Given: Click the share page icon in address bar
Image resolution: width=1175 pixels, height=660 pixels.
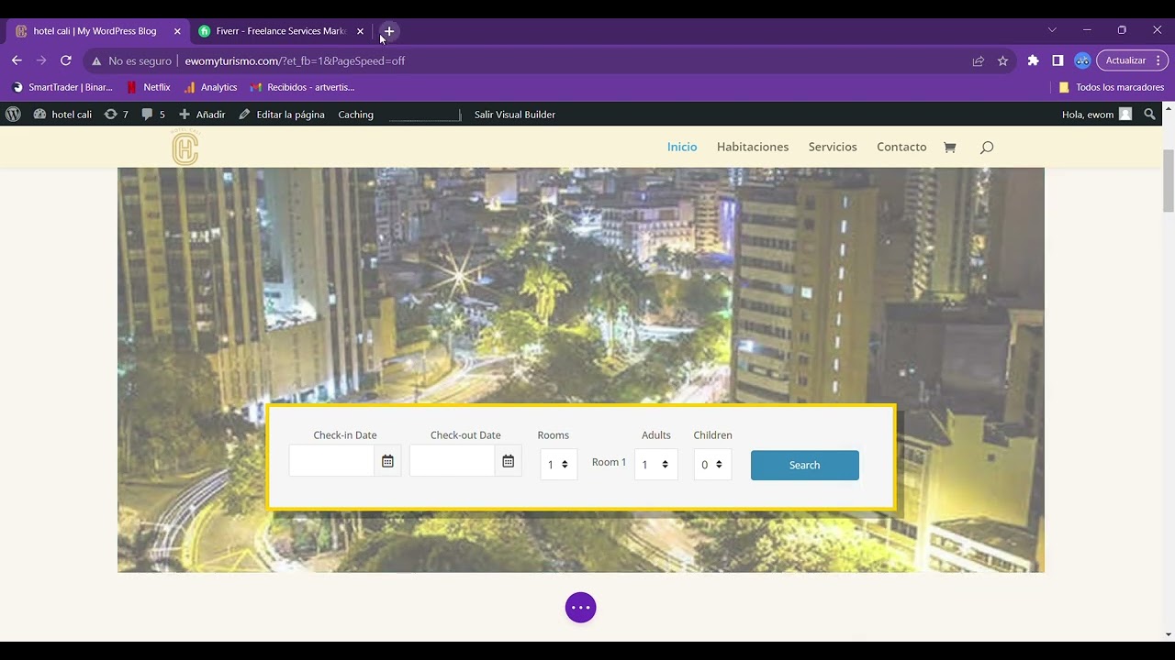Looking at the screenshot, I should pos(979,60).
